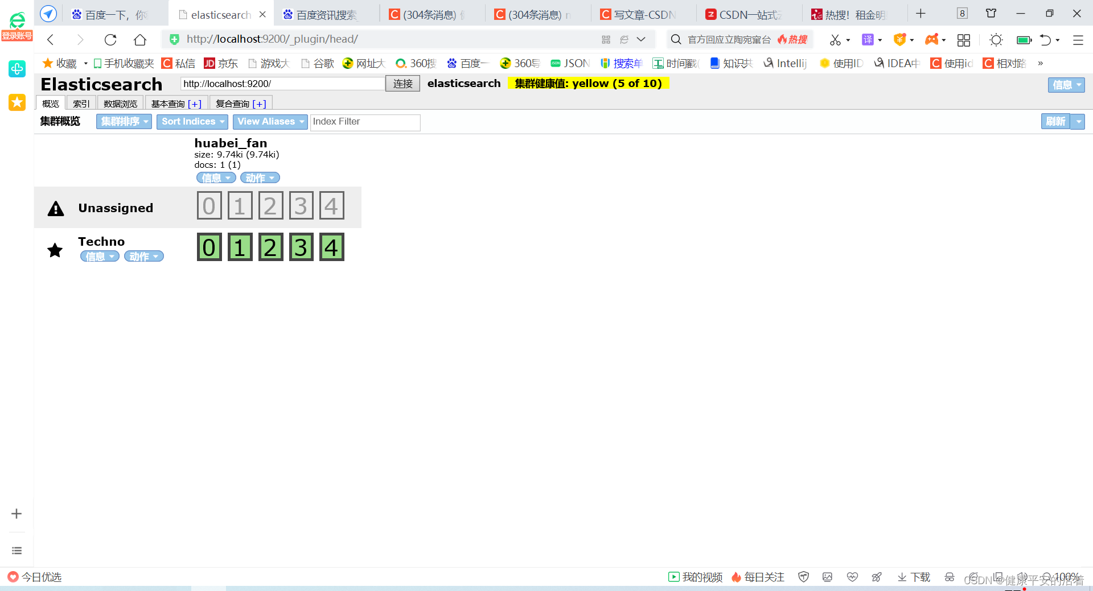Click the Elasticsearch connection URL field

click(x=283, y=84)
